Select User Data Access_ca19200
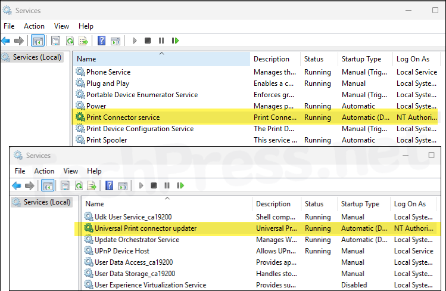Image resolution: width=446 pixels, height=291 pixels. pyautogui.click(x=259, y=262)
